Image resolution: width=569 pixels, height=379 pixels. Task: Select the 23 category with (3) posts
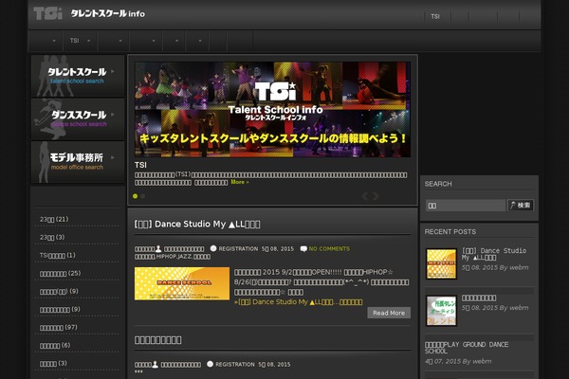52,237
